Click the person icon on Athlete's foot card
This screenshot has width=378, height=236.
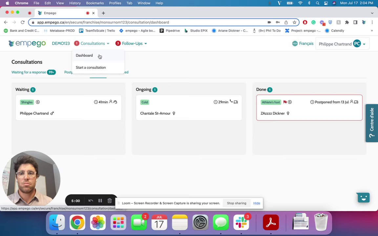pos(351,102)
